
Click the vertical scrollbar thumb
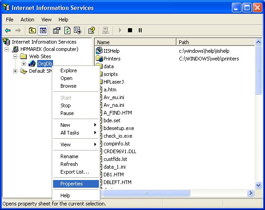[x=258, y=70]
